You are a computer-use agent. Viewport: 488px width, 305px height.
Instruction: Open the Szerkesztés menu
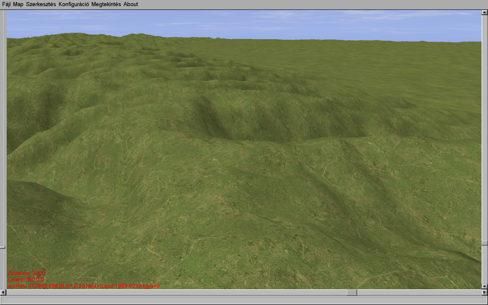click(41, 4)
